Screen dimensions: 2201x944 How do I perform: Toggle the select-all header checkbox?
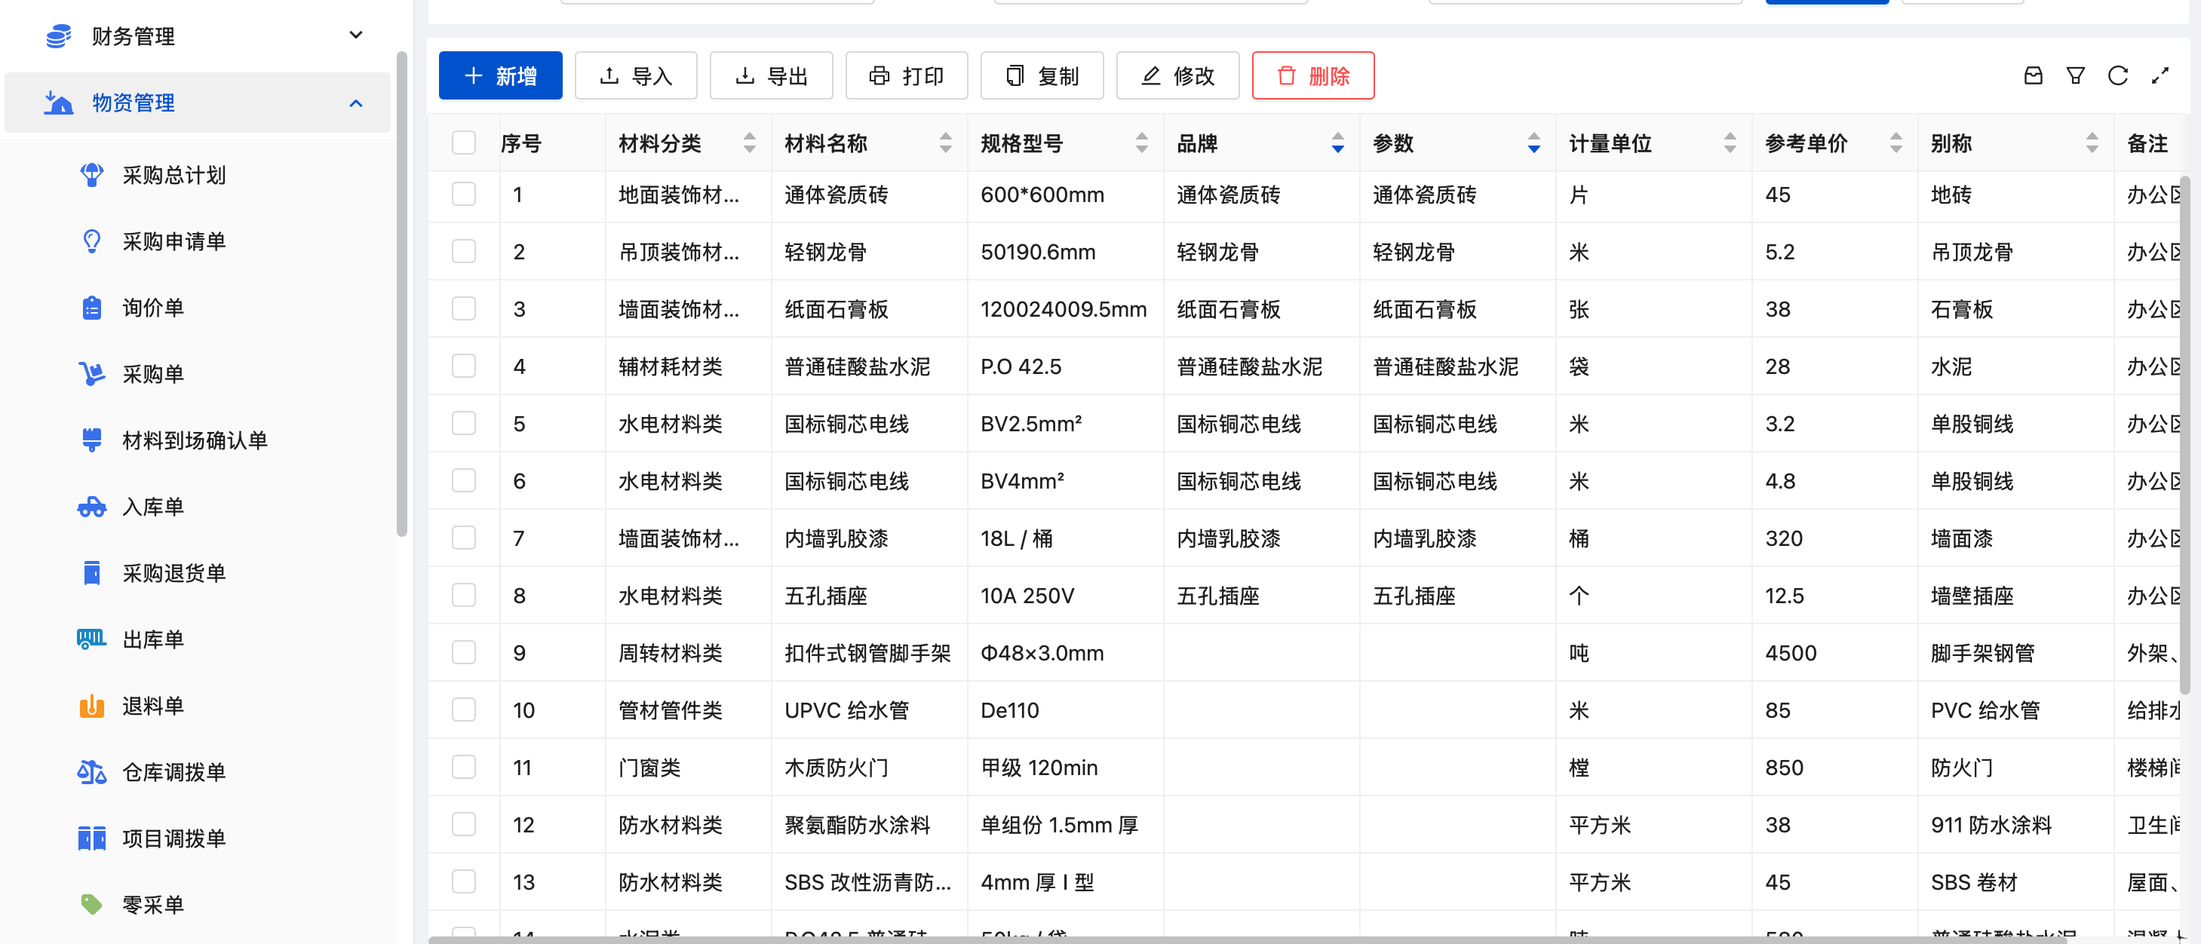(x=463, y=143)
